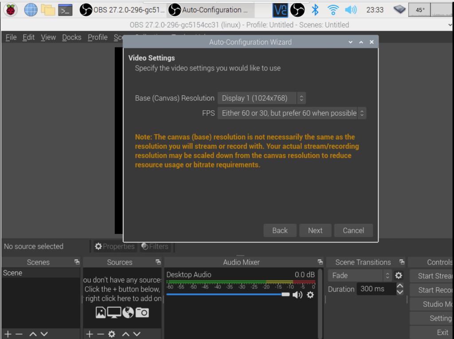Viewport: 454px width, 339px height.
Task: Add a new scene with the plus icon
Action: pos(8,334)
